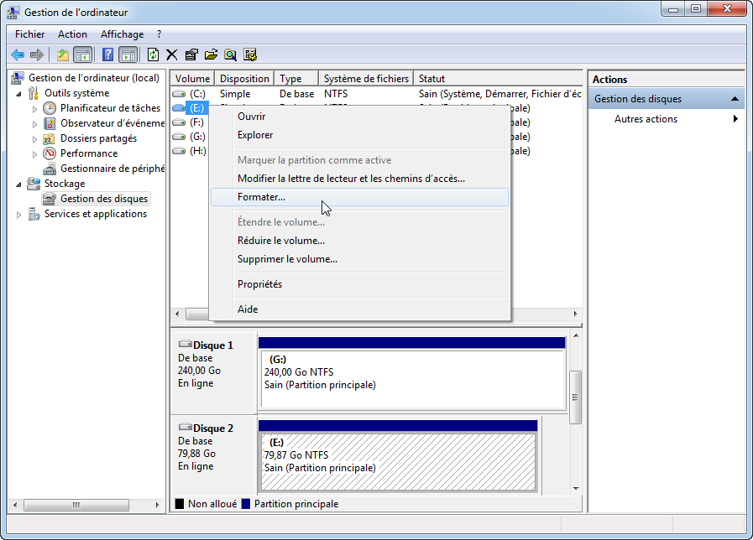Viewport: 753px width, 540px height.
Task: Click the disk view scrollbar down arrow
Action: (576, 489)
